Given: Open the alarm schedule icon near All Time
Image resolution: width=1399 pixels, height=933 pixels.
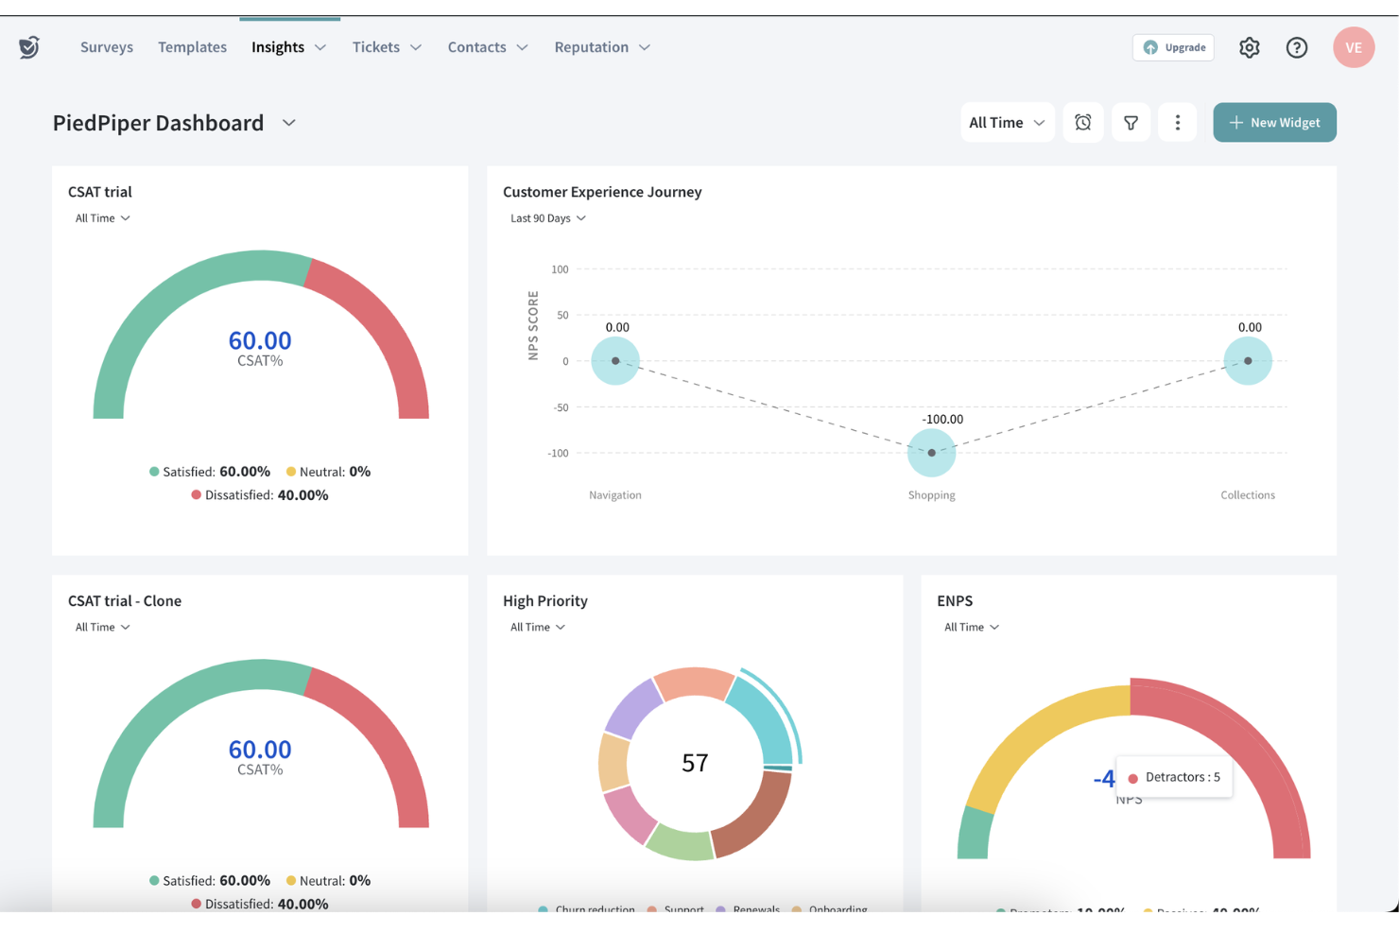Looking at the screenshot, I should (x=1083, y=122).
